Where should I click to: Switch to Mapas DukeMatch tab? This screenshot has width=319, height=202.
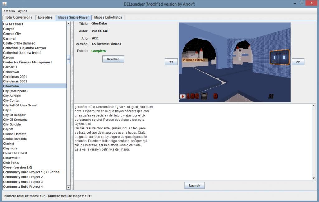pyautogui.click(x=108, y=17)
